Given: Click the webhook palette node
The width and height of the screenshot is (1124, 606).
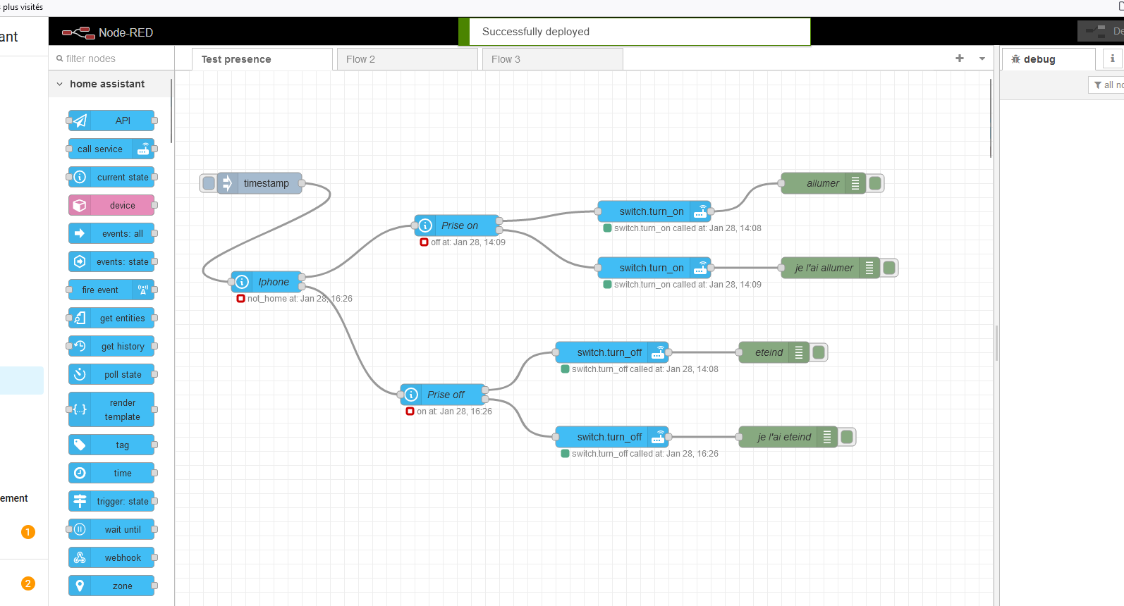Looking at the screenshot, I should coord(111,557).
